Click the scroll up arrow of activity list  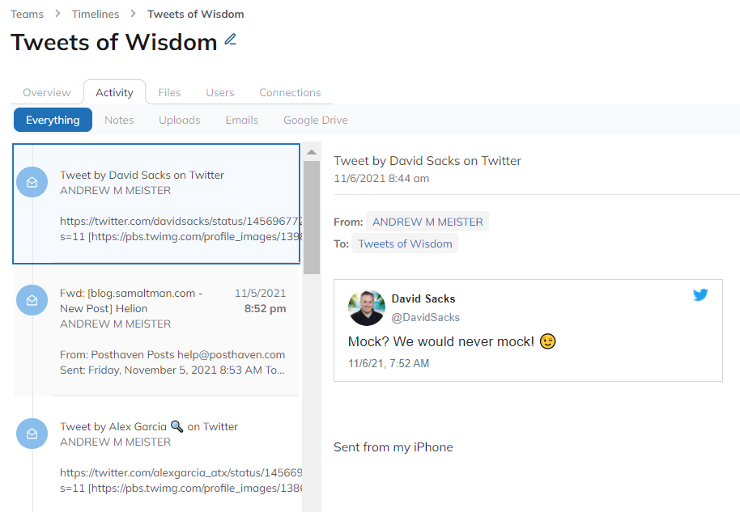tap(312, 152)
